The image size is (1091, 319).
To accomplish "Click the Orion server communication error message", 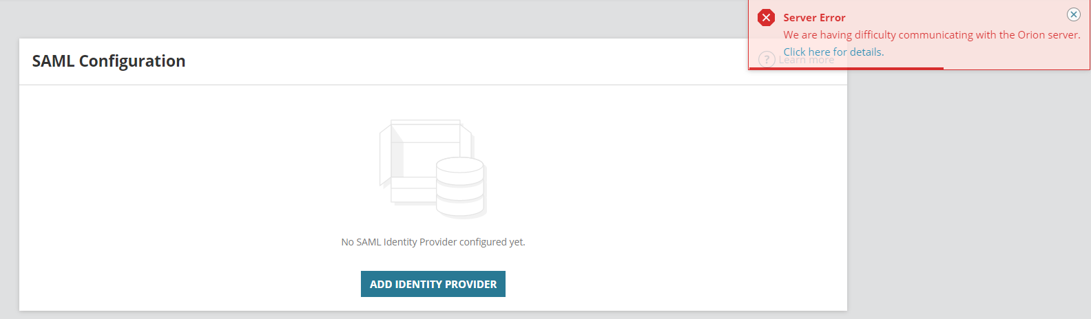I will pyautogui.click(x=931, y=35).
